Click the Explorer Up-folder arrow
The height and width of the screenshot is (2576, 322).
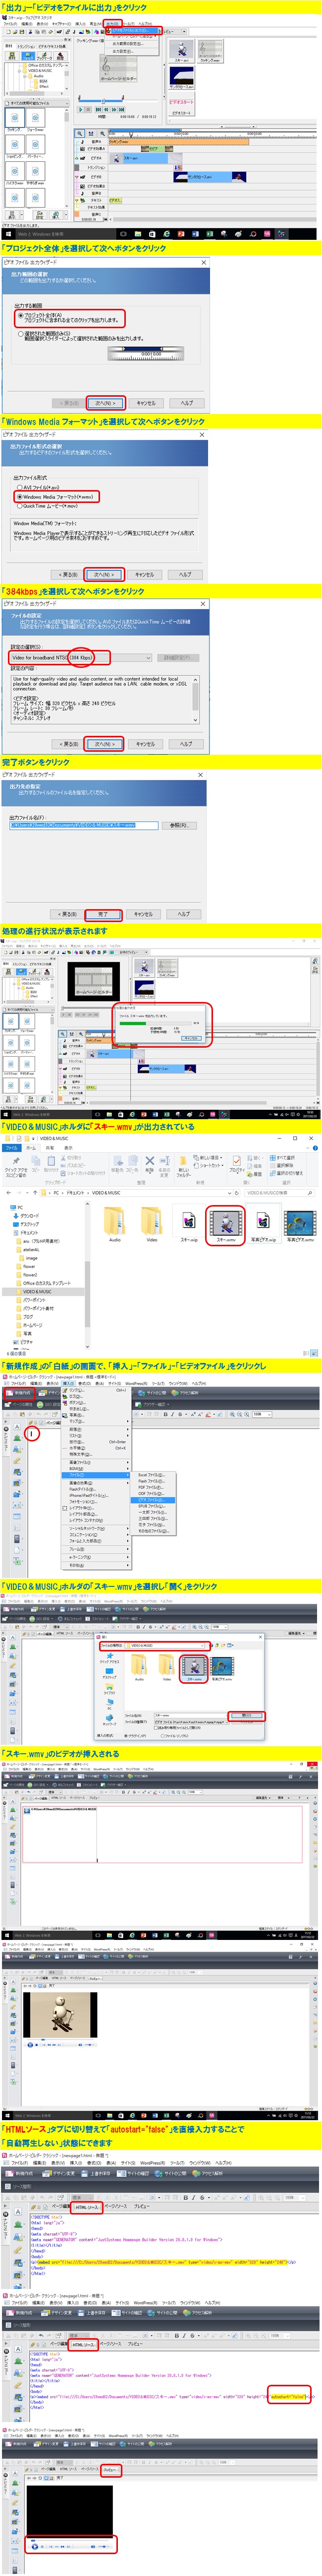tap(35, 1192)
